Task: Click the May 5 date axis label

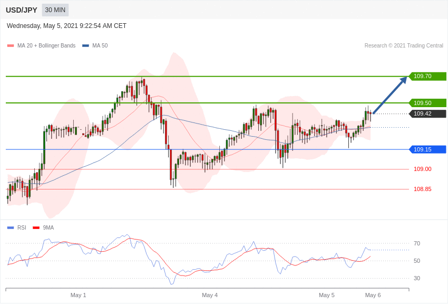Action: click(x=327, y=295)
